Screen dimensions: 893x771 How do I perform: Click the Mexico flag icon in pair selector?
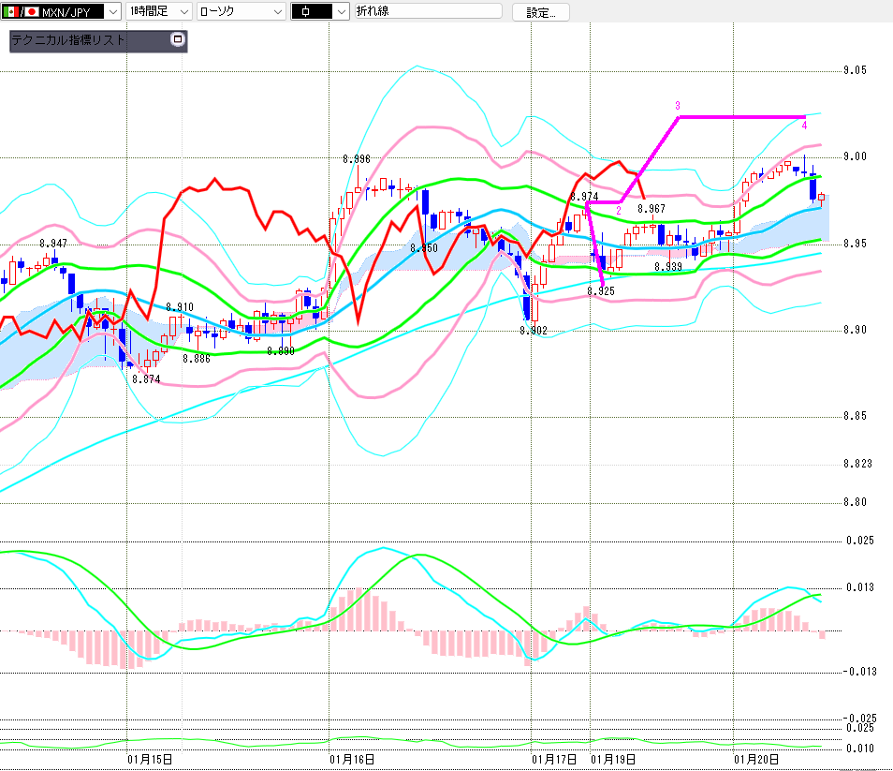[x=10, y=12]
